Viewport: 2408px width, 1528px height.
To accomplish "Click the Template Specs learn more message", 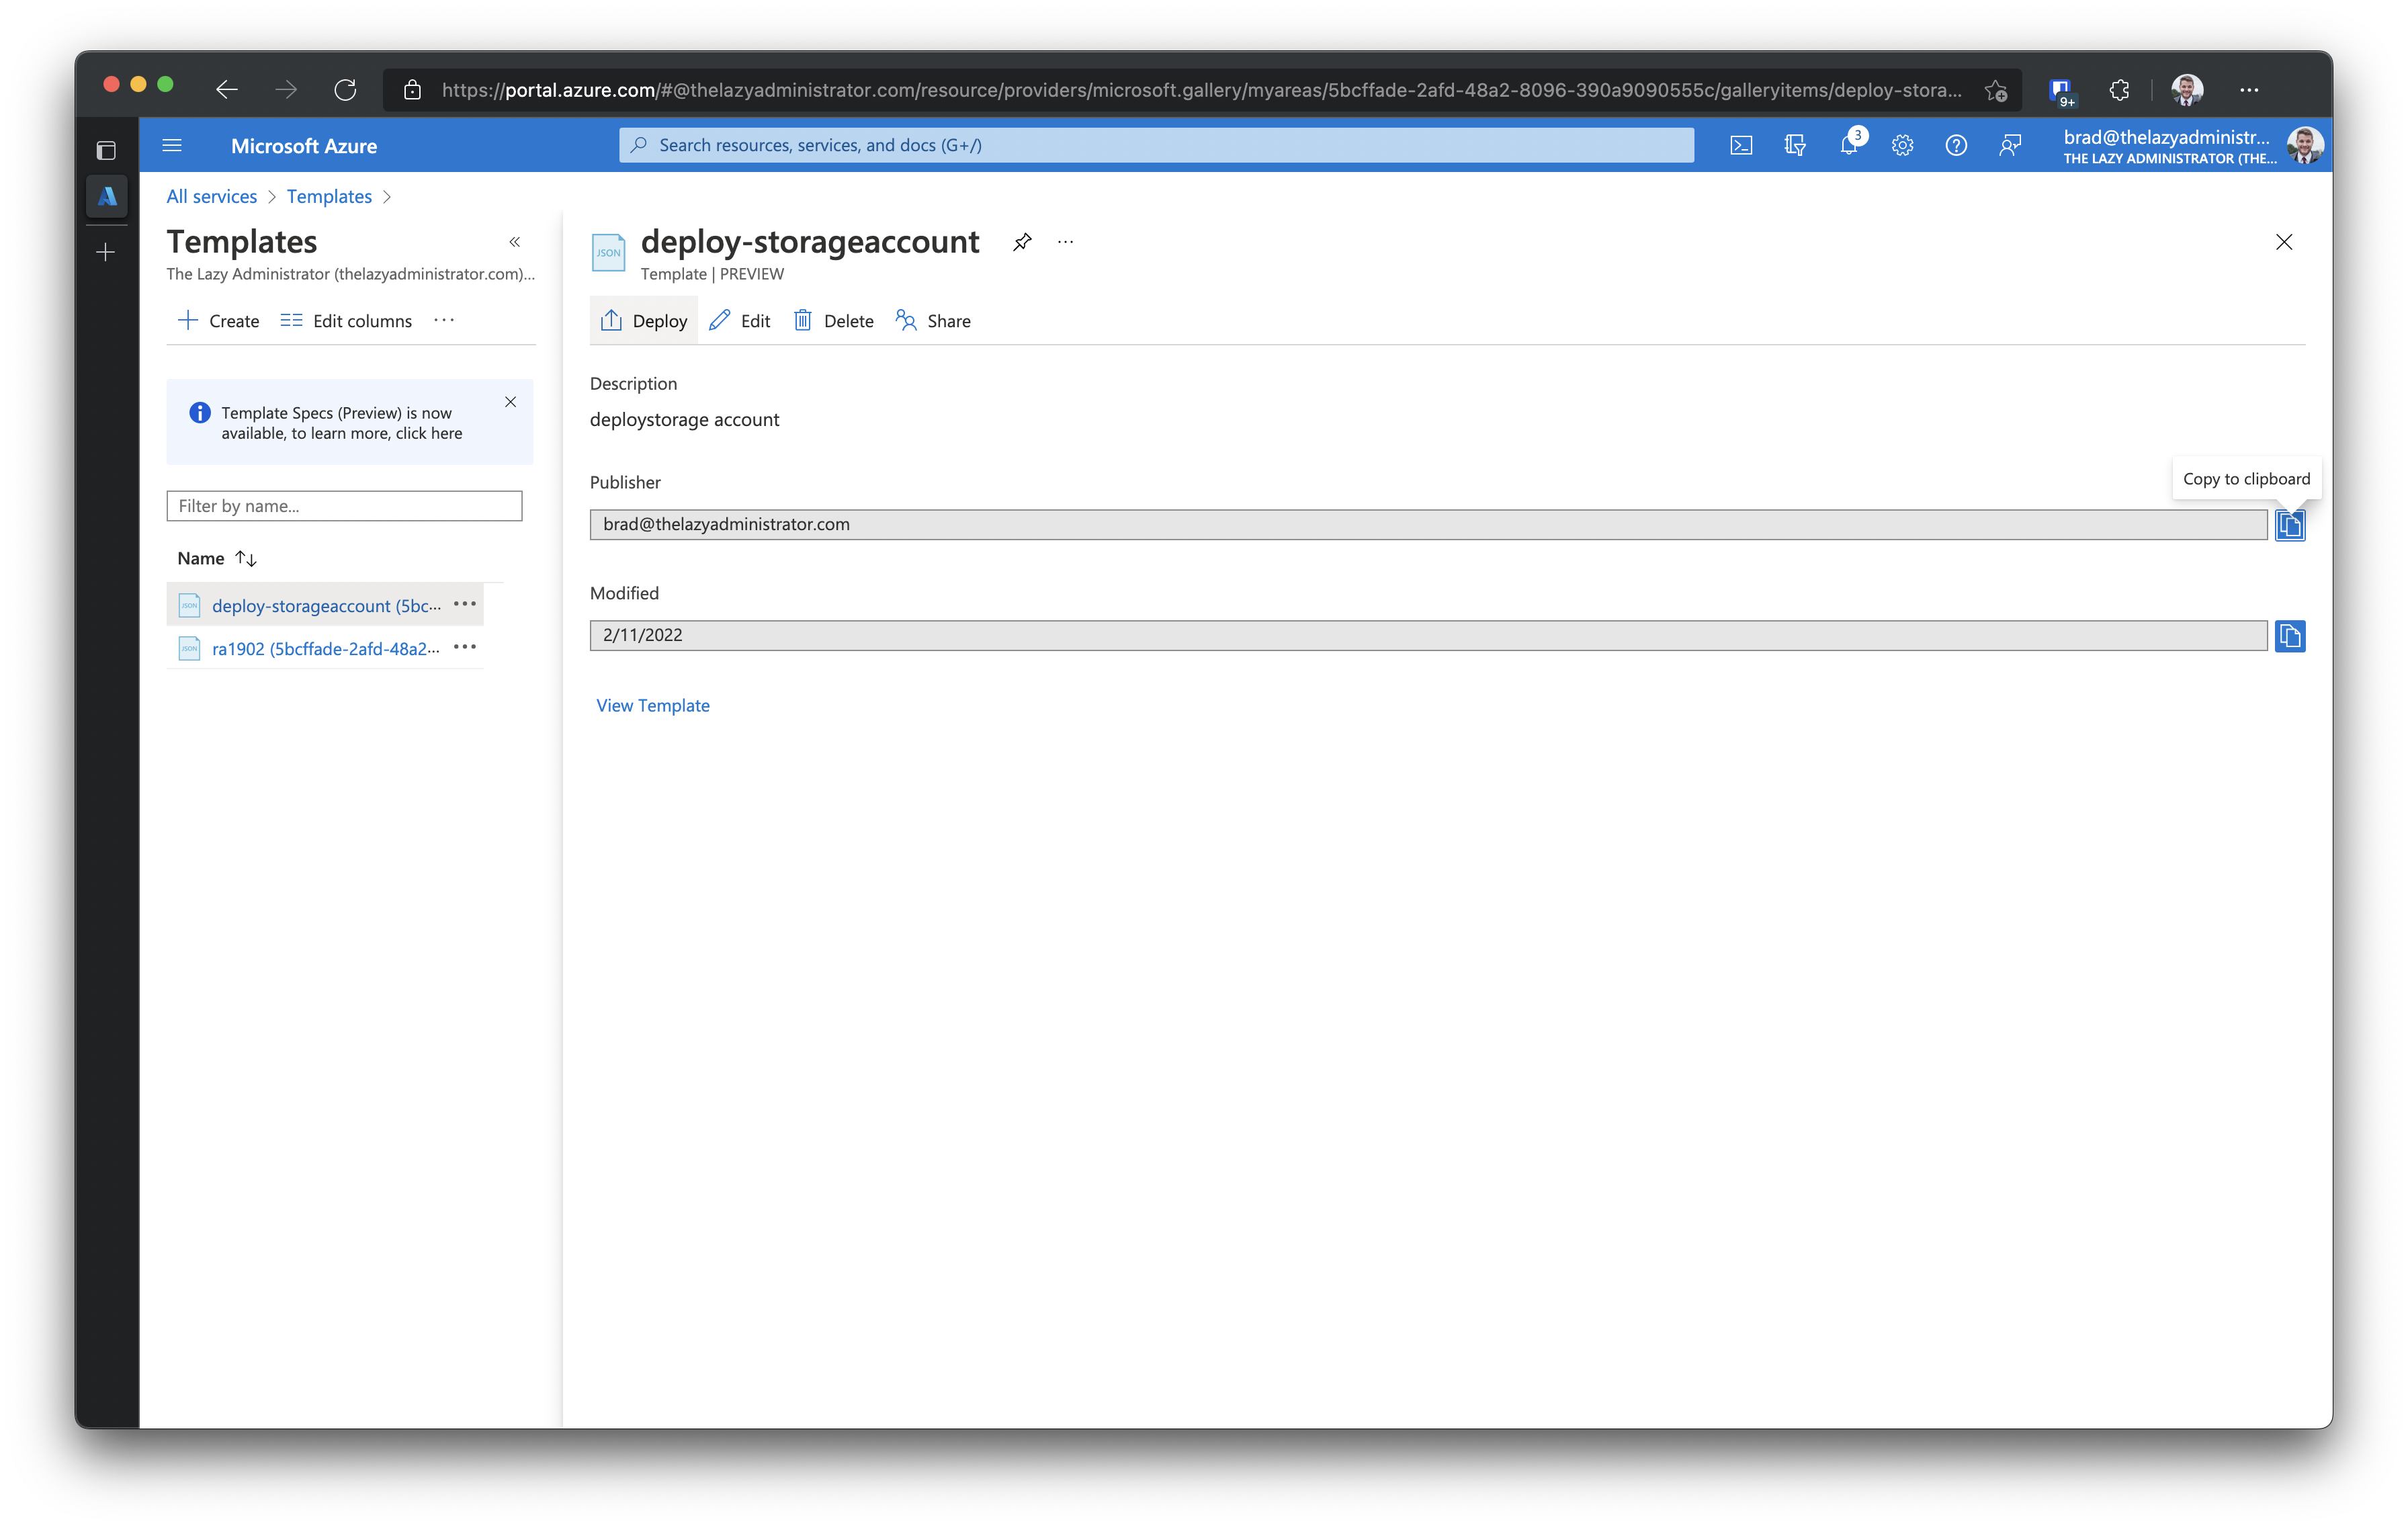I will pyautogui.click(x=341, y=423).
